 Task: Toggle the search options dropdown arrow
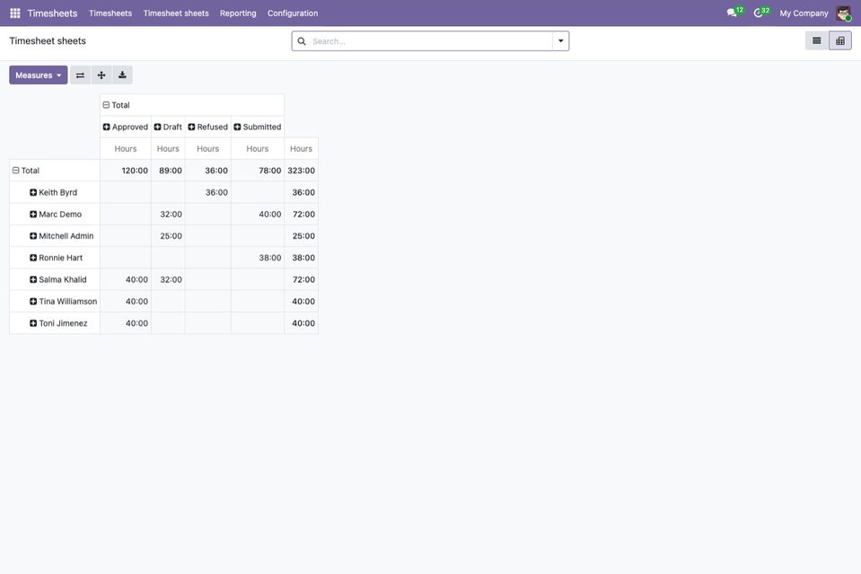[x=560, y=40]
